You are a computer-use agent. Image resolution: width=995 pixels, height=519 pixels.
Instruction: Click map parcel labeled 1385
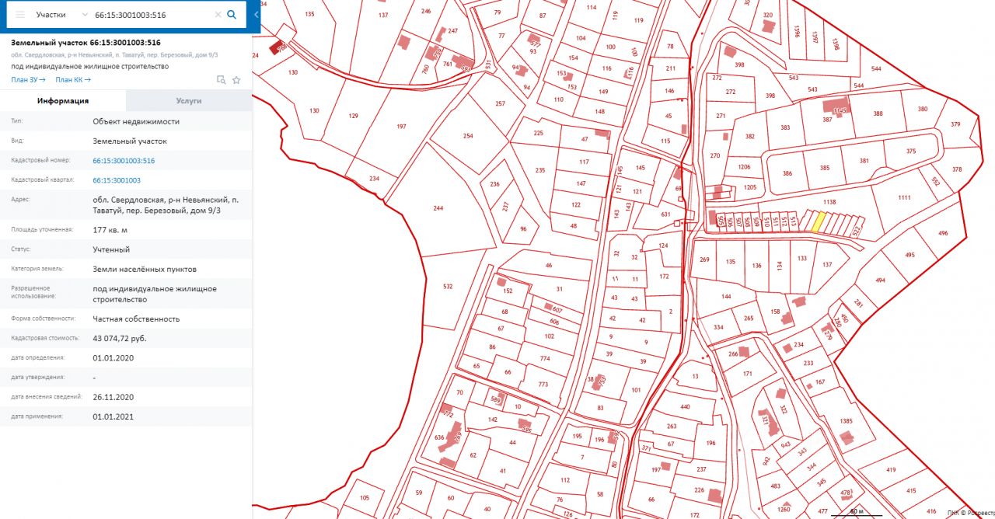[x=847, y=421]
